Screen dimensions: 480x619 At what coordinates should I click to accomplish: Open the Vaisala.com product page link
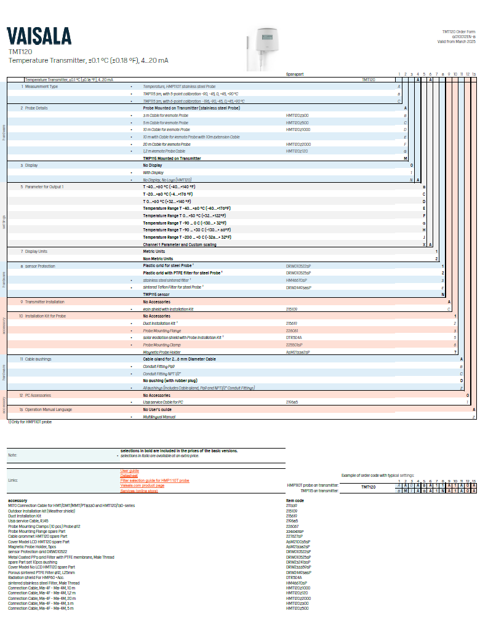click(142, 485)
